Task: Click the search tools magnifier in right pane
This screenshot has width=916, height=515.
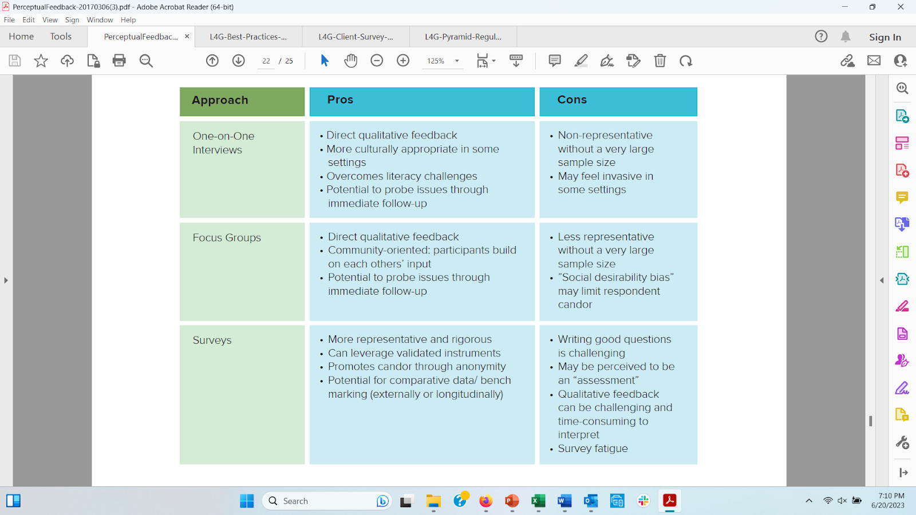Action: click(x=902, y=88)
